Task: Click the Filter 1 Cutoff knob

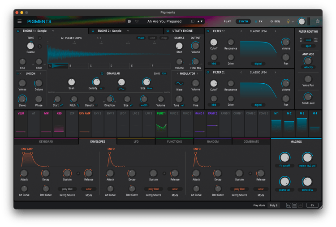Action: click(214, 43)
